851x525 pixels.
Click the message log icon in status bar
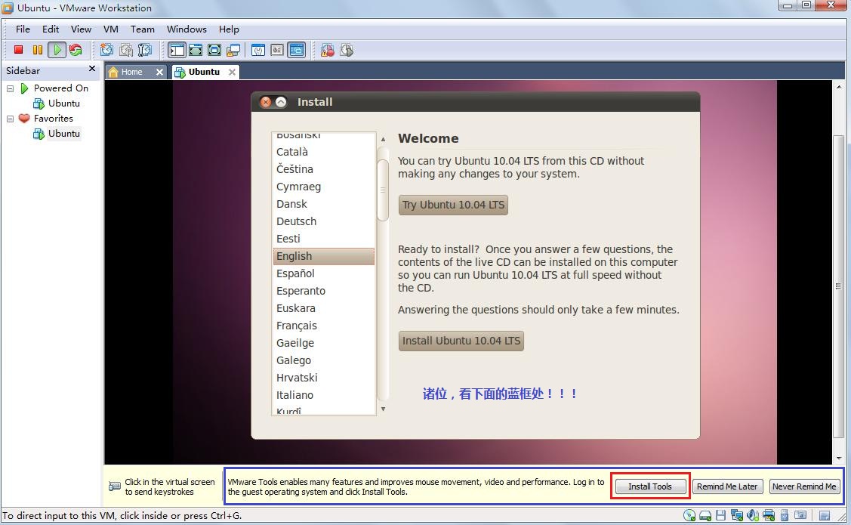[825, 515]
